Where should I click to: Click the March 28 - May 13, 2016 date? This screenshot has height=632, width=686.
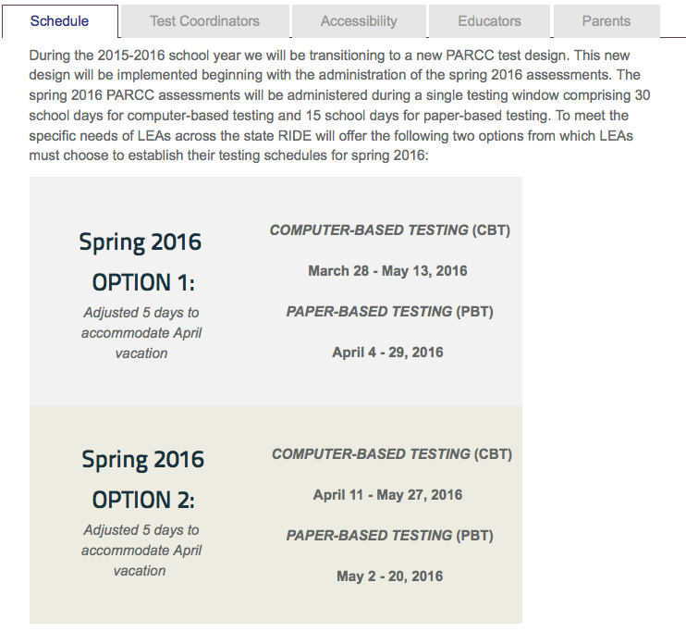coord(387,271)
